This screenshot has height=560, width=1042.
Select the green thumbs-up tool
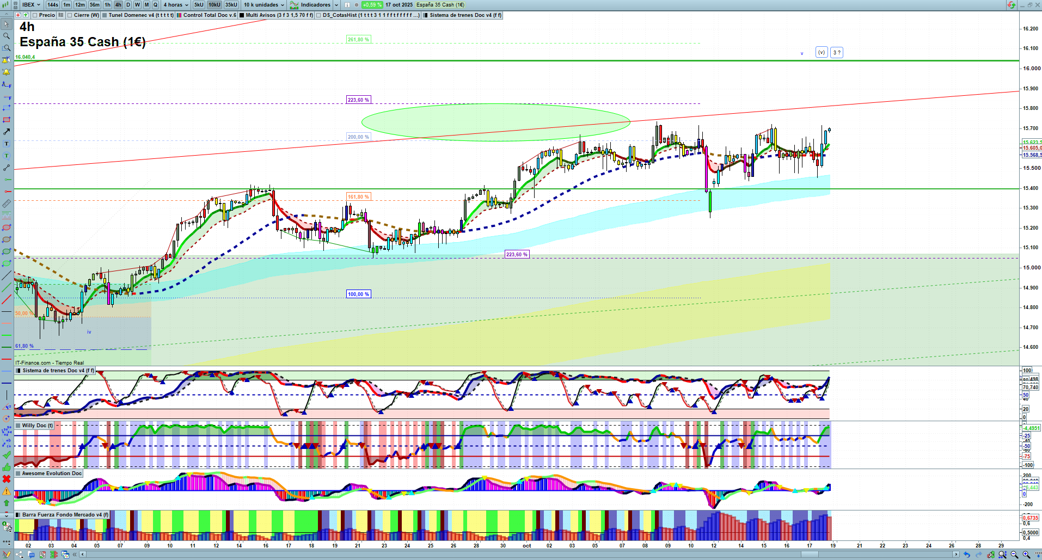[x=7, y=467]
